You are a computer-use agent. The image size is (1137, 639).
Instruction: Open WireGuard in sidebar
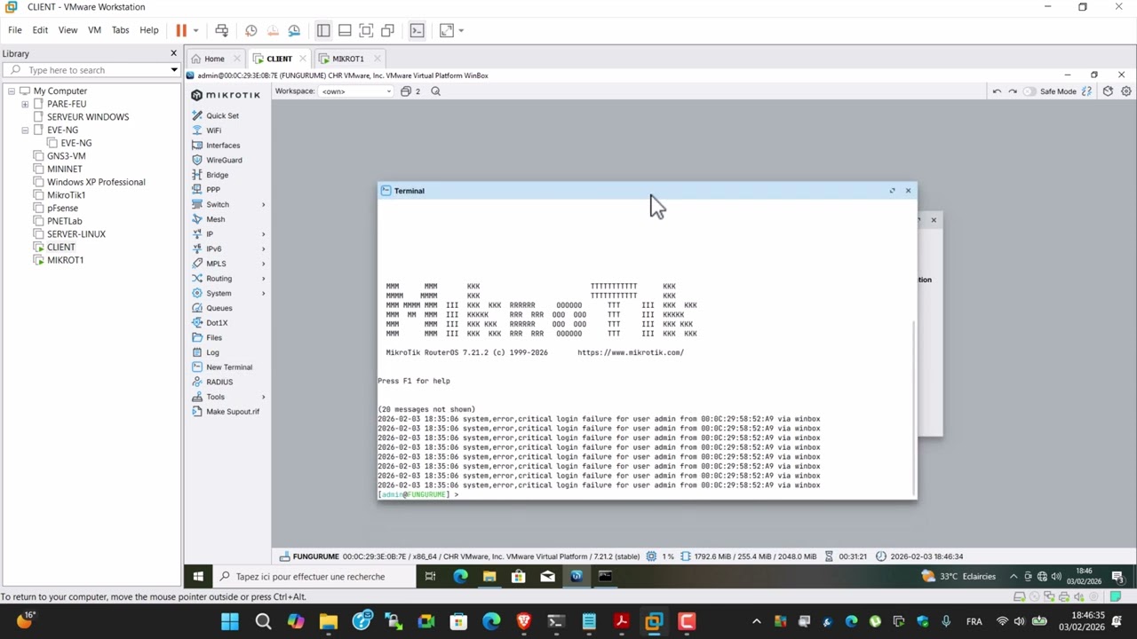tap(224, 160)
